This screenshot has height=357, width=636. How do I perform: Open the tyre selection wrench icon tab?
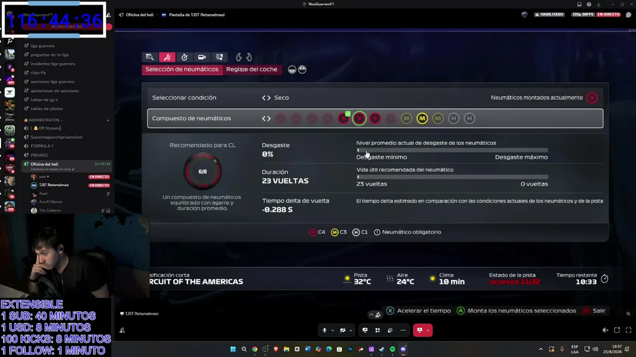coord(167,57)
